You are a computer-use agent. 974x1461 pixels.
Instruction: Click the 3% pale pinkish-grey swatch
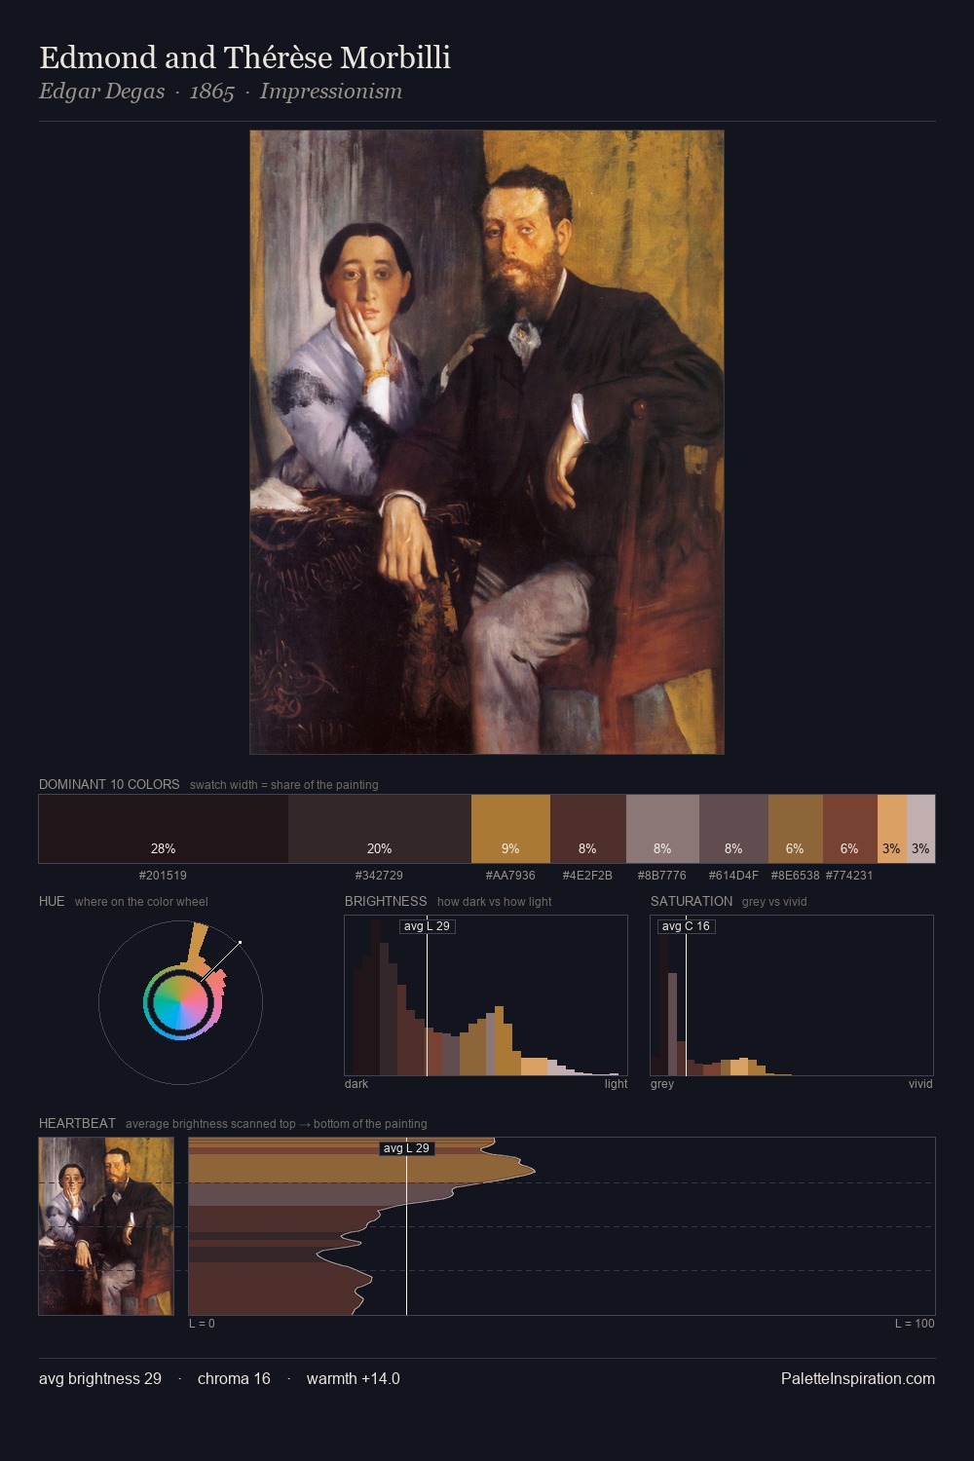[920, 829]
